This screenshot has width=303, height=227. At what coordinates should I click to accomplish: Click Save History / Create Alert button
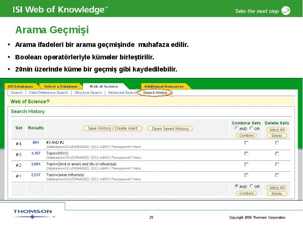(112, 128)
